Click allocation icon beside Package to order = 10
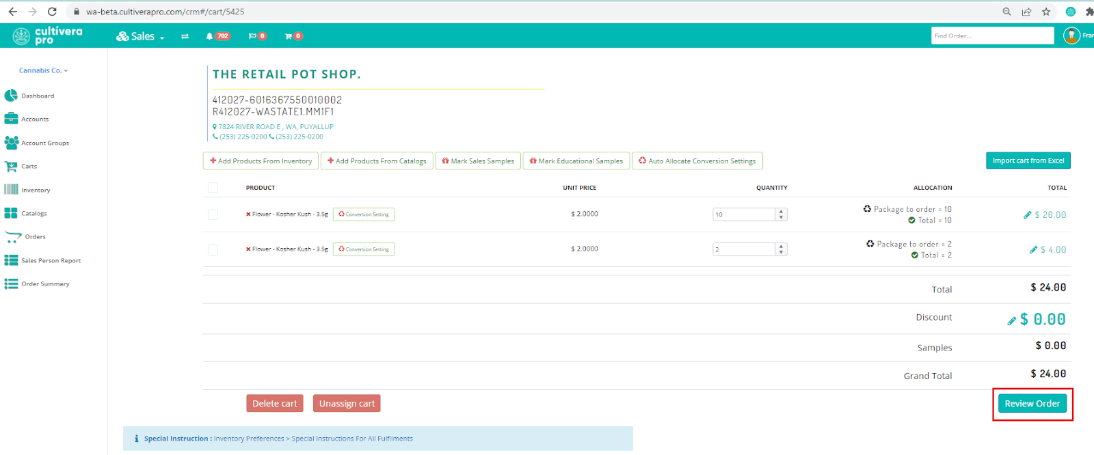 tap(867, 209)
